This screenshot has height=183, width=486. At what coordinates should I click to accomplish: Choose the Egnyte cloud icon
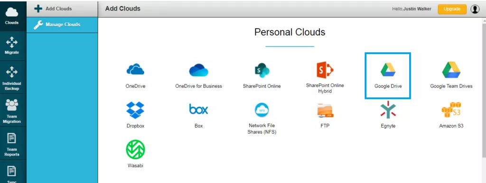coord(388,110)
